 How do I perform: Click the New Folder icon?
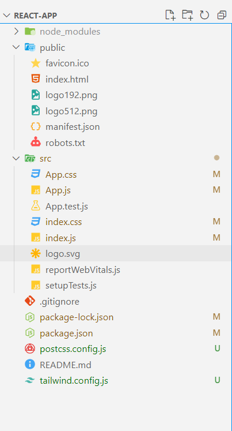(188, 15)
